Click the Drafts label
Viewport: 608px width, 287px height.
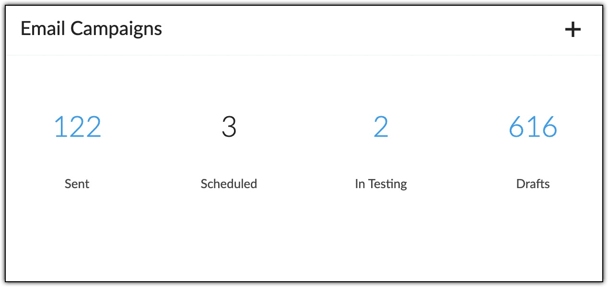533,184
